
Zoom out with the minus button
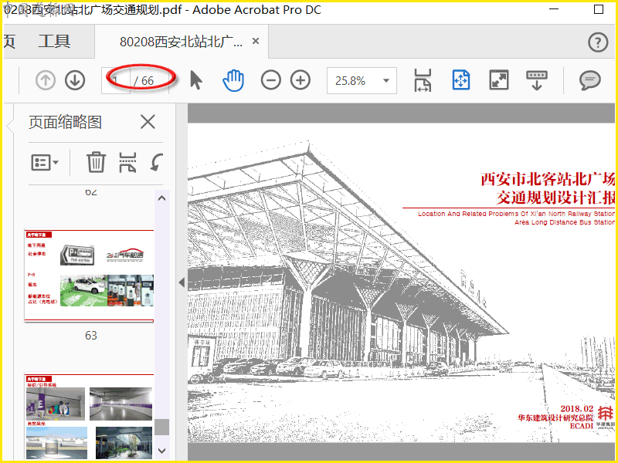coord(271,80)
